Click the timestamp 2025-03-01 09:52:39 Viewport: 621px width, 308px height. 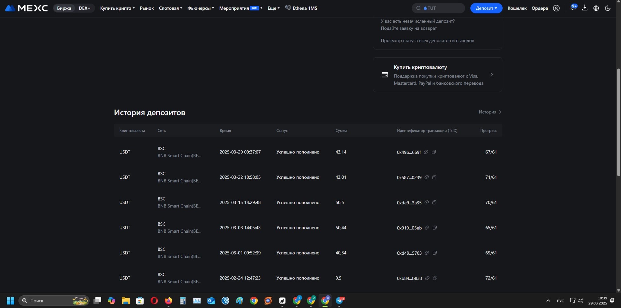(x=240, y=253)
